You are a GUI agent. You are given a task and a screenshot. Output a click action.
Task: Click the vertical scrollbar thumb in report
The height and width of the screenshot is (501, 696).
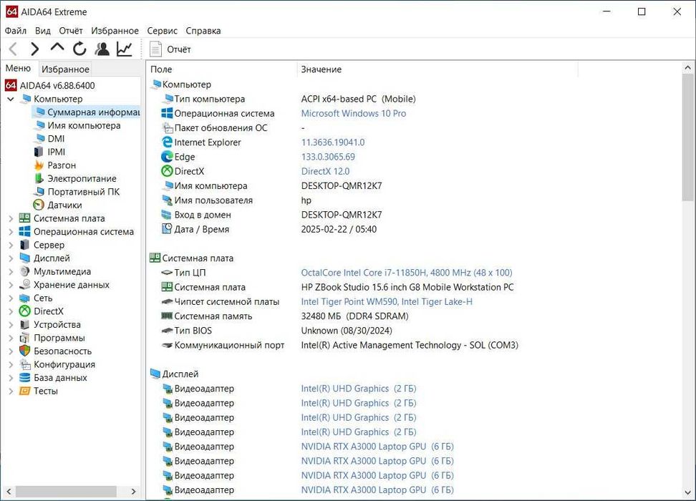[x=687, y=137]
